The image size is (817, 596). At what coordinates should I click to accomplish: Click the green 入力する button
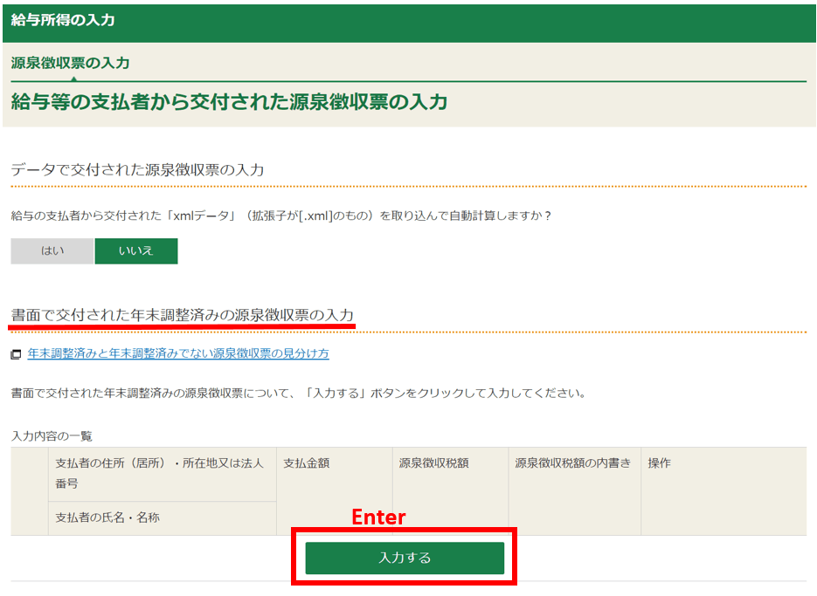[x=405, y=558]
